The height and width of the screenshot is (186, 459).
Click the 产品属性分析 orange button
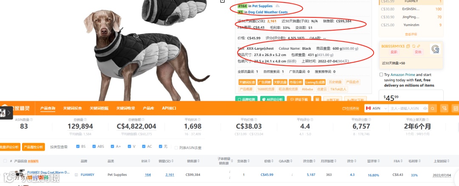34,147
